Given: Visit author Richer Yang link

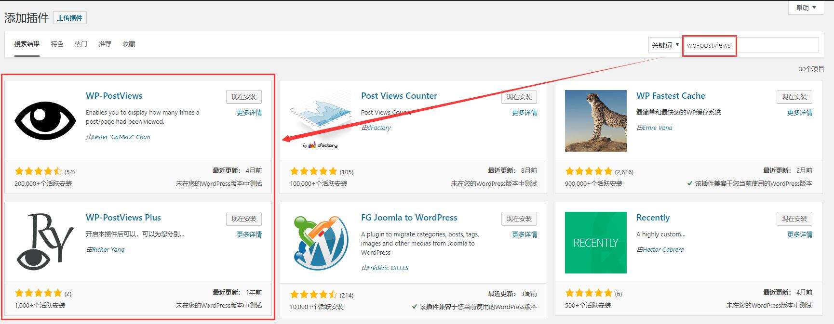Looking at the screenshot, I should [x=108, y=250].
